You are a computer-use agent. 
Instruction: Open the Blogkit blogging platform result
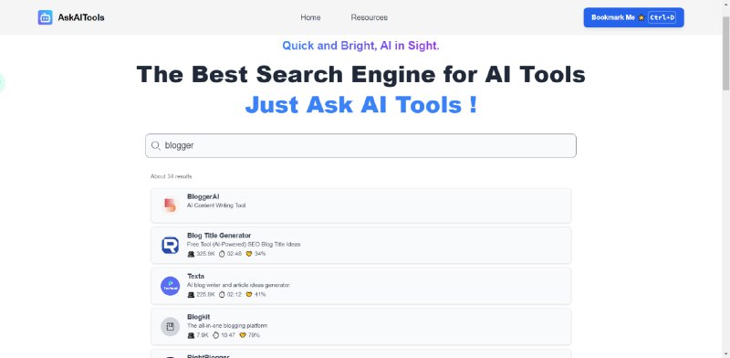pyautogui.click(x=360, y=326)
